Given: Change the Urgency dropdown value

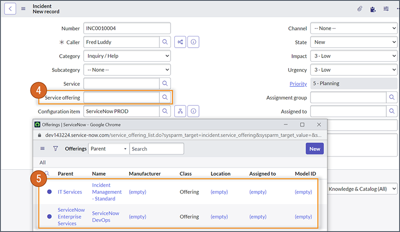Looking at the screenshot, I should (354, 70).
